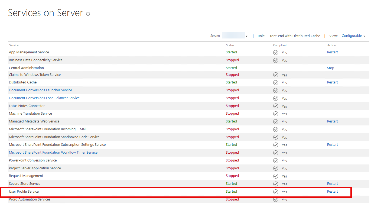Click the info icon beside Services on Server
The image size is (371, 207).
88,14
